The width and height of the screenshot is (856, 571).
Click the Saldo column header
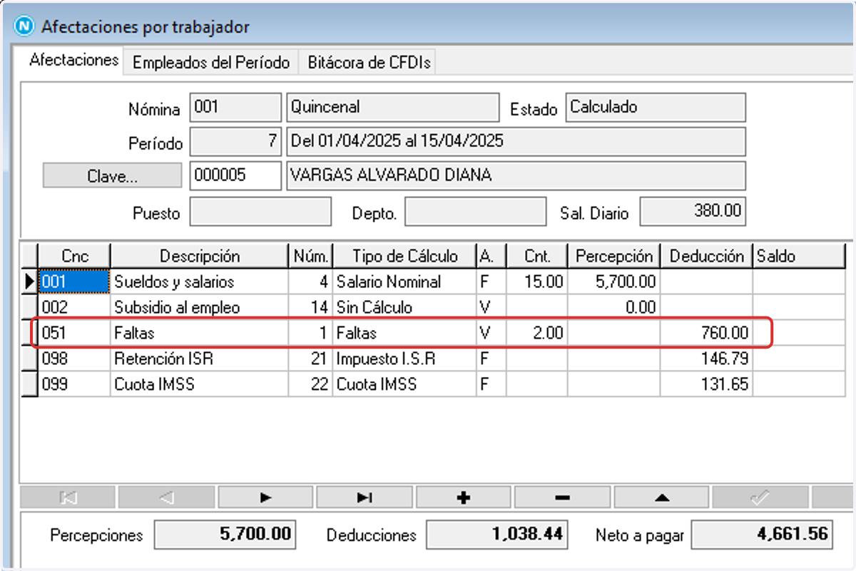pos(799,256)
